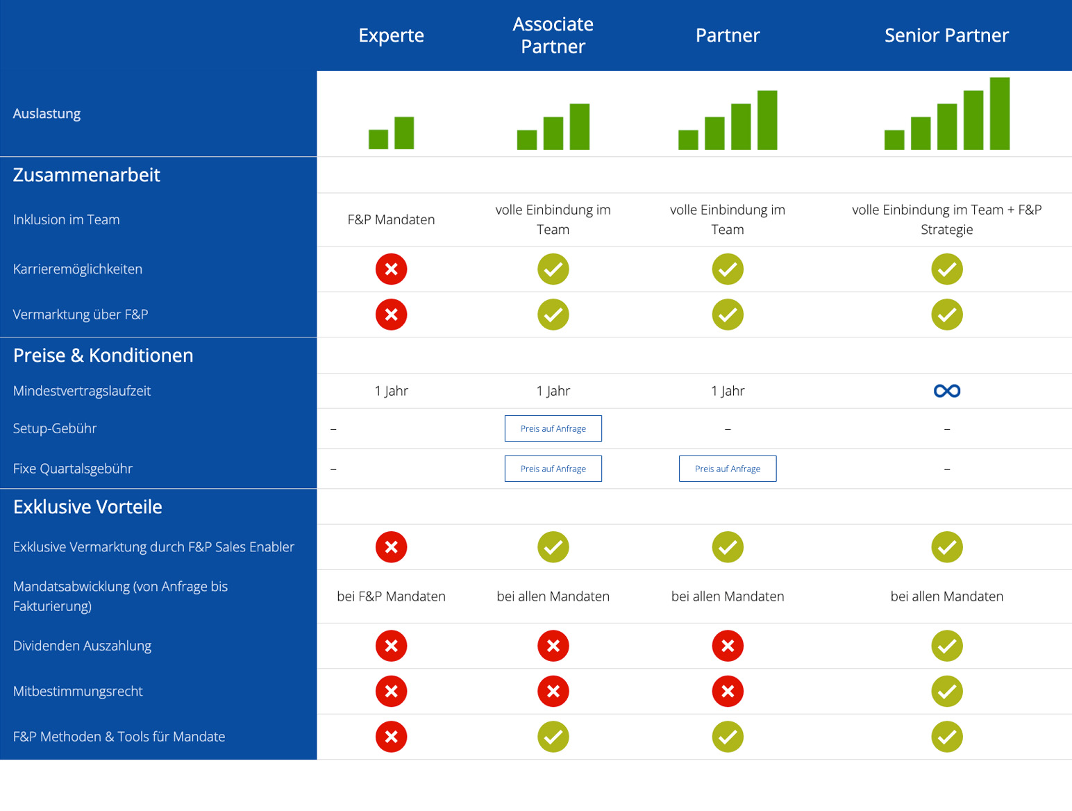Viewport: 1072px width, 811px height.
Task: Click red cross for Experte Exklusive Vermarktung
Action: pos(392,547)
